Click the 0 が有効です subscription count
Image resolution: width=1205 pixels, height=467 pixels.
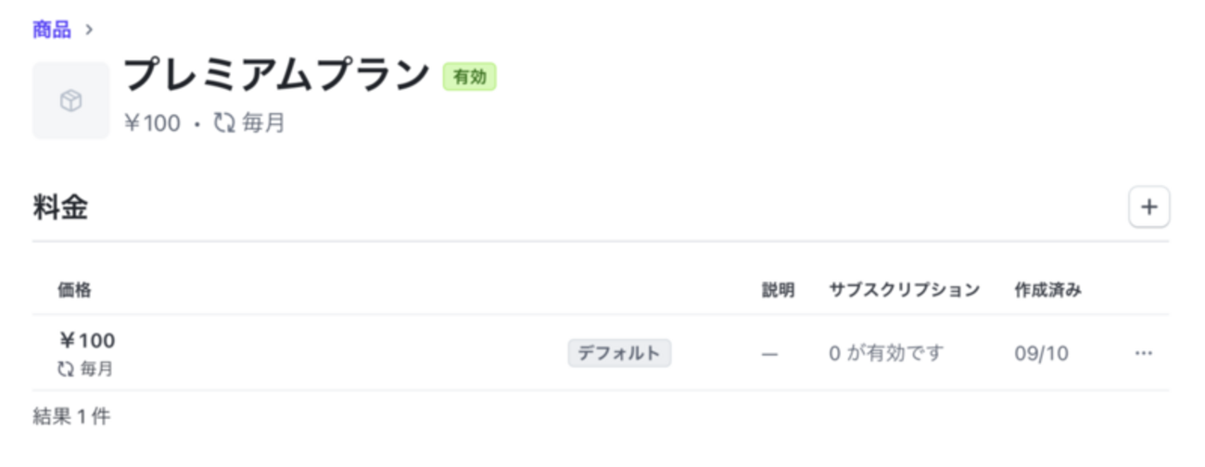885,353
